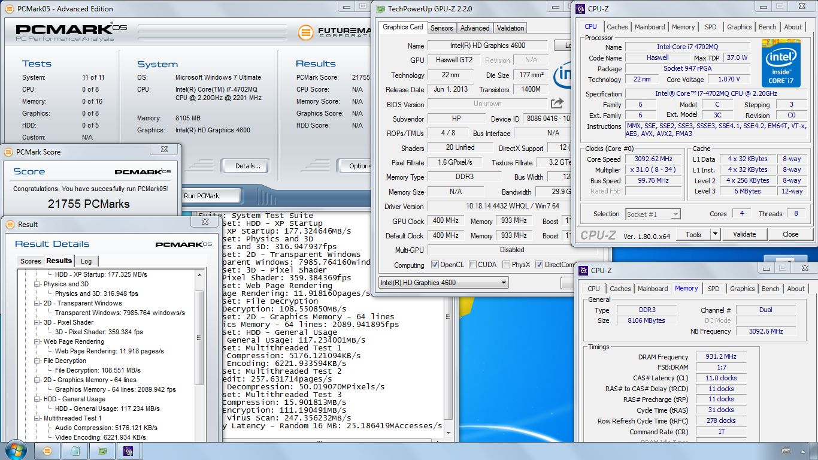Viewport: 818px width, 460px height.
Task: Click the Intel Core i7 logo in CPU-Z
Action: click(x=781, y=63)
